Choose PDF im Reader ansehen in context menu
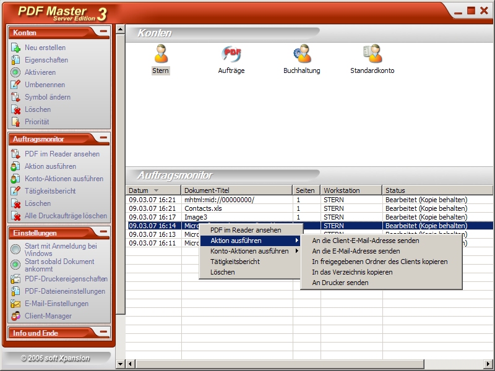 coord(250,230)
